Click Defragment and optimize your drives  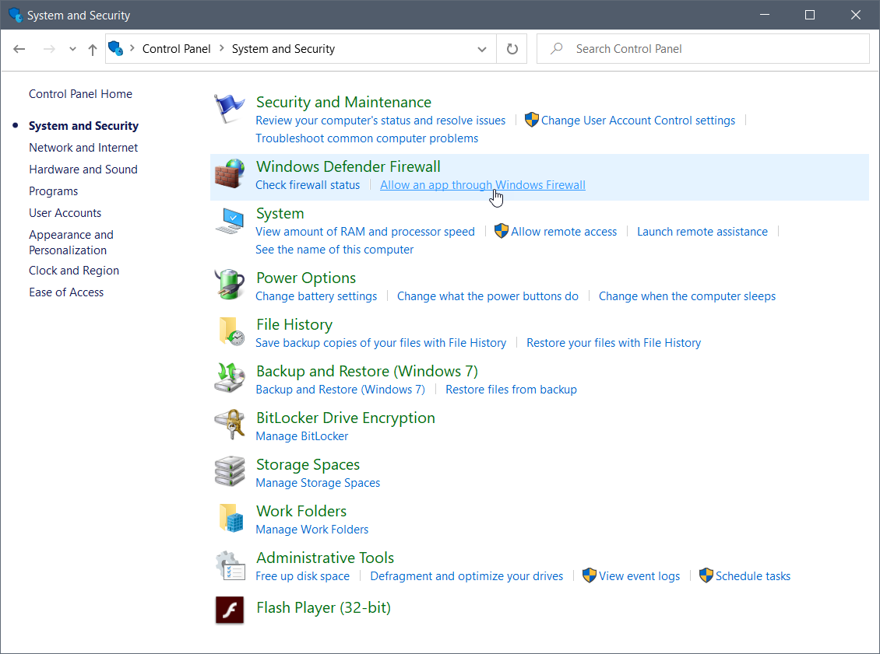[x=466, y=575]
